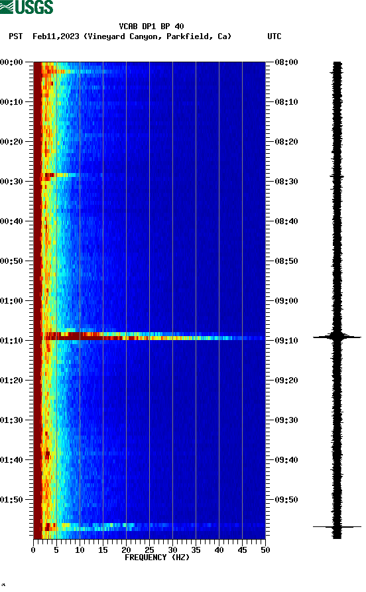Click the 09:30 UTC time label
366x592 pixels.
(286, 420)
